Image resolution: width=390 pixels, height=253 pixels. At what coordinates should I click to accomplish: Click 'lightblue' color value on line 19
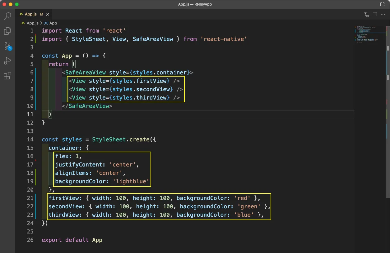pos(131,181)
